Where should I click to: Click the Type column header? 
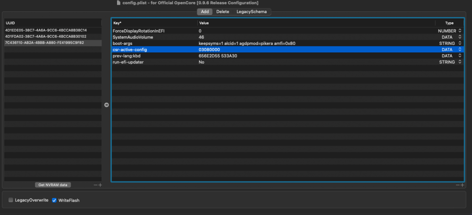[x=449, y=23]
